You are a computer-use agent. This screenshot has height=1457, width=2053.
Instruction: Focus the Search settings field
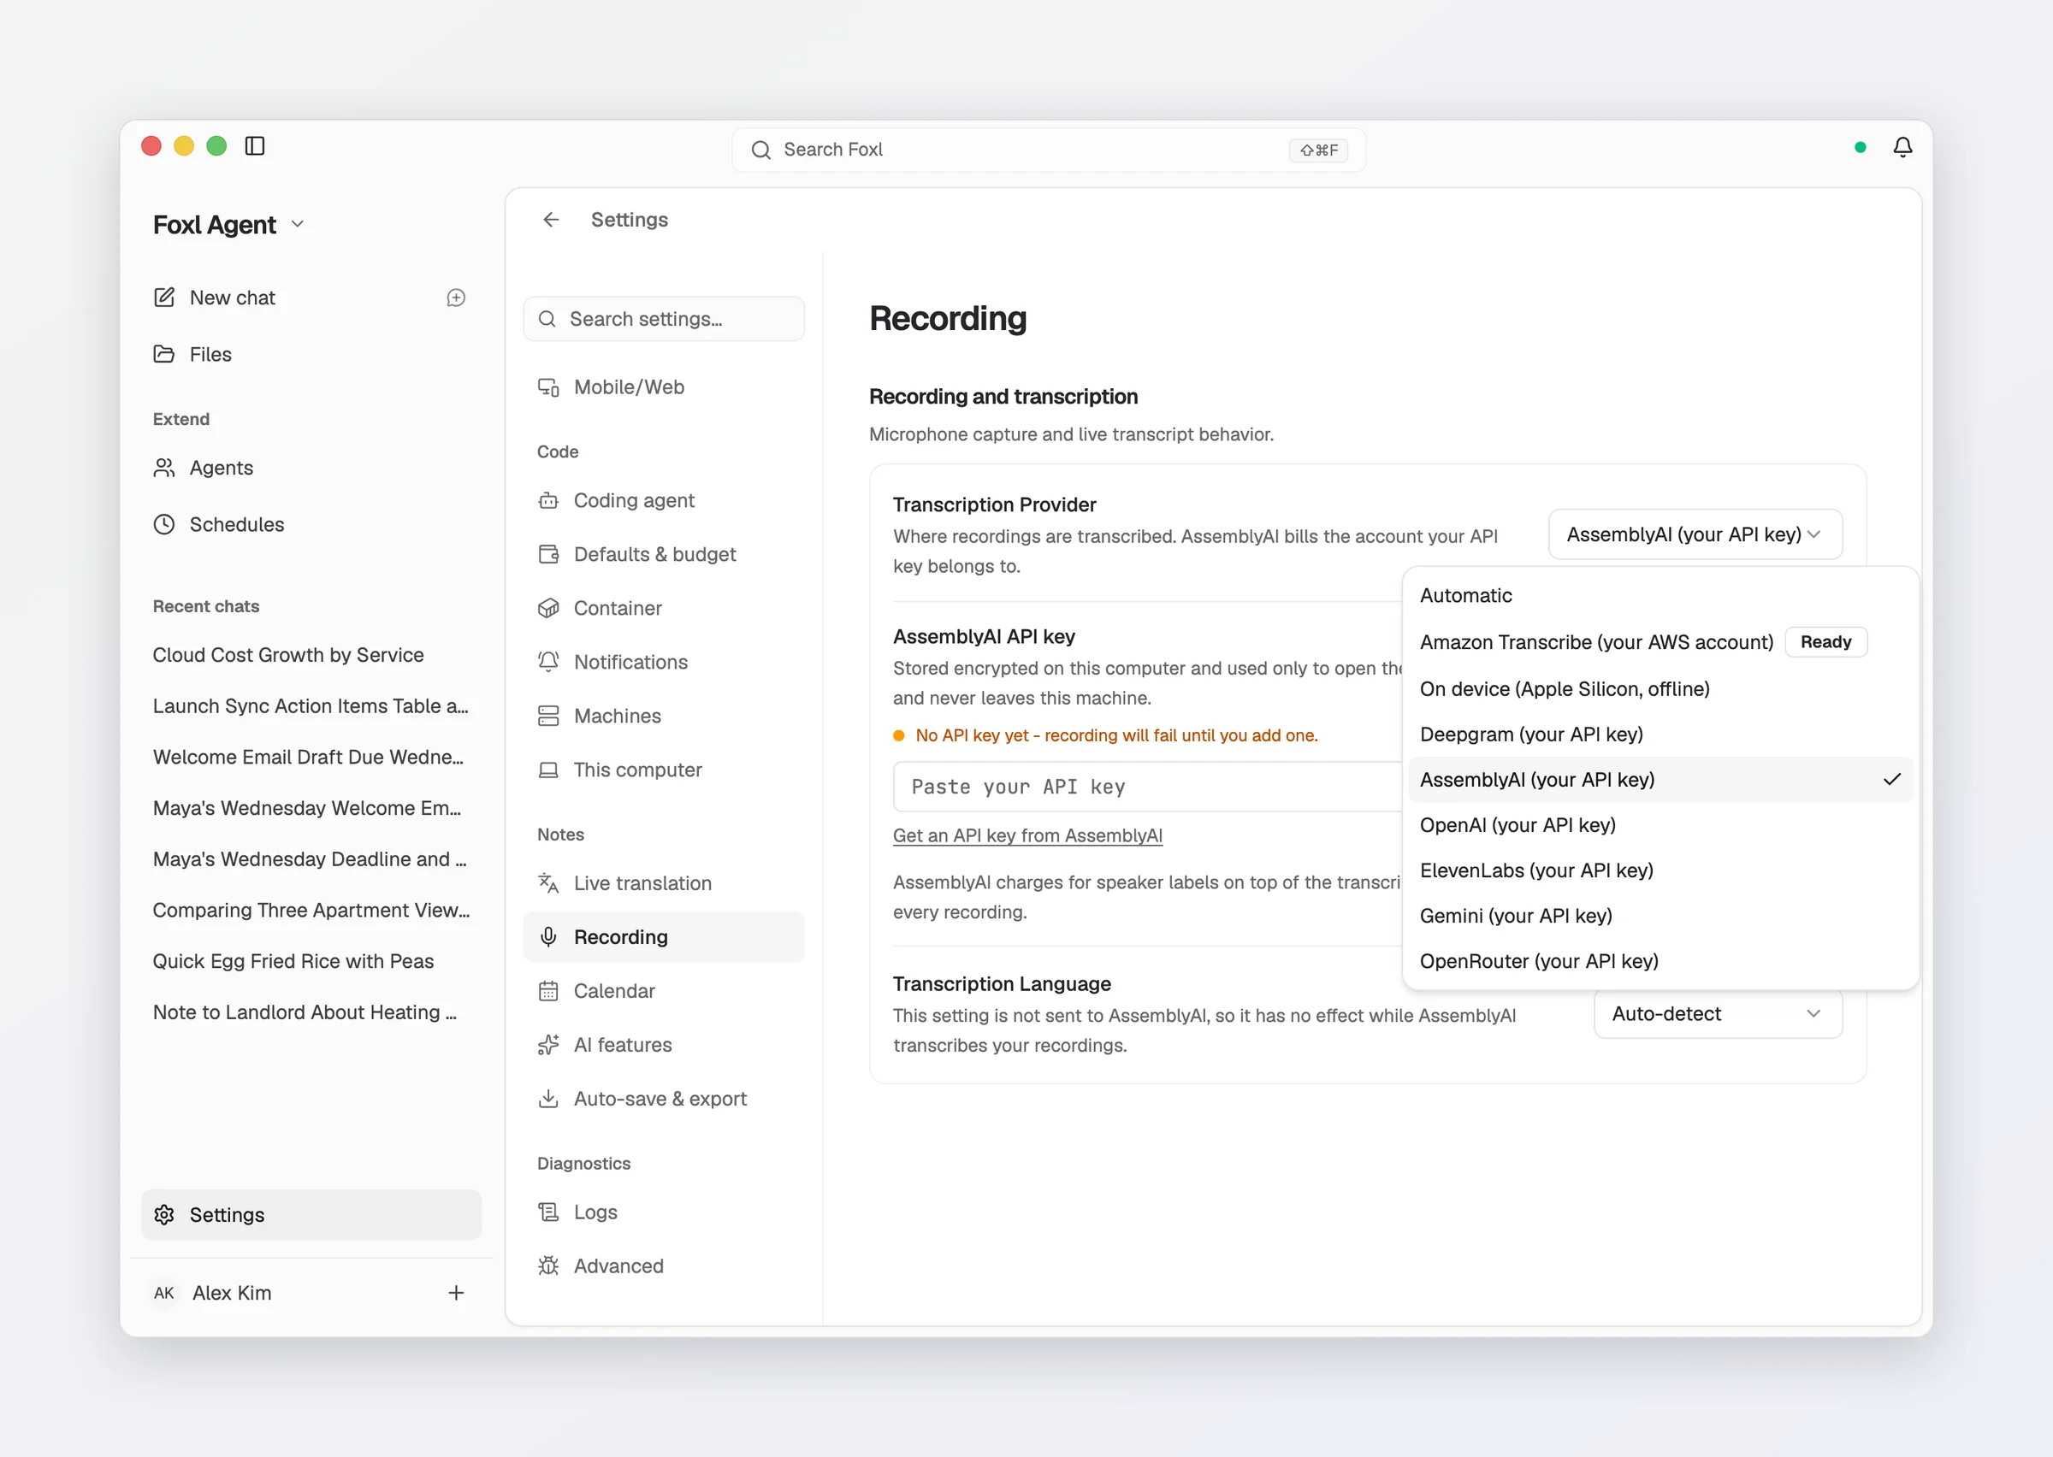pyautogui.click(x=663, y=320)
